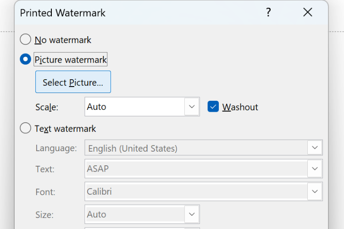The image size is (344, 229).
Task: Click the Help question mark icon
Action: (268, 12)
